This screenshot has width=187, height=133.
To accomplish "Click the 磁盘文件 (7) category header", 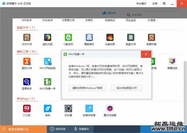I will coord(26,28).
